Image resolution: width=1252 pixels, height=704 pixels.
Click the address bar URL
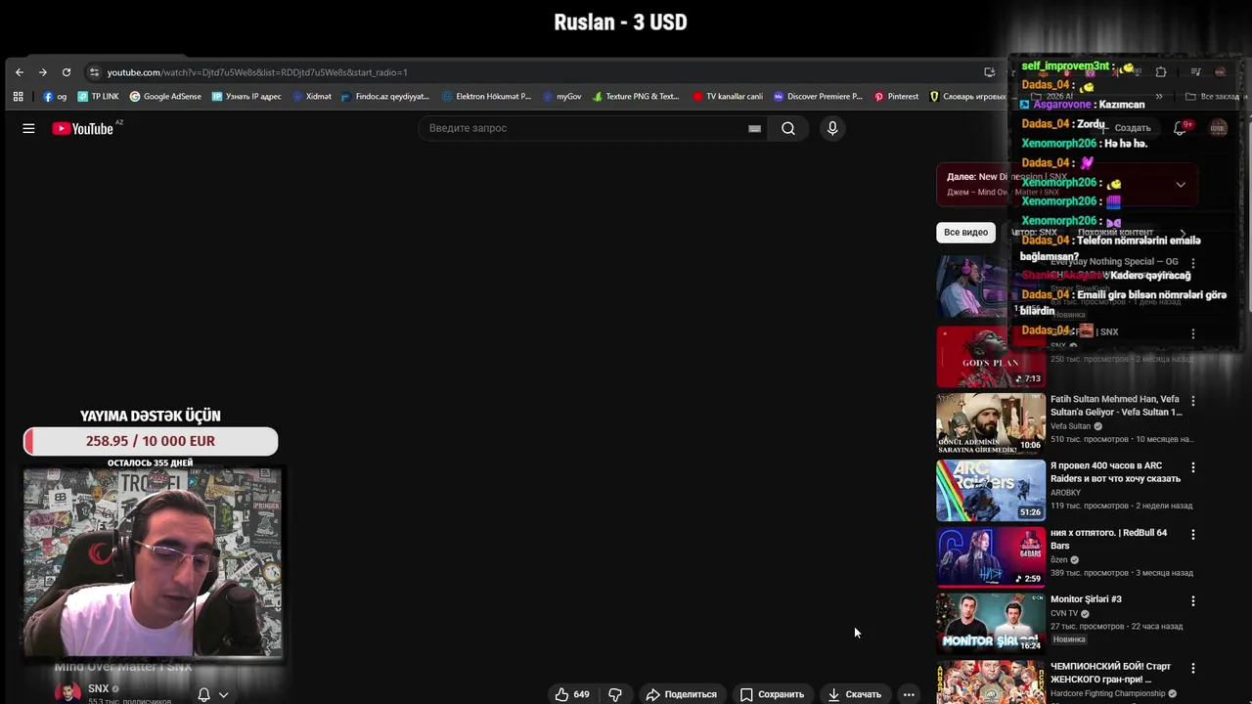257,72
